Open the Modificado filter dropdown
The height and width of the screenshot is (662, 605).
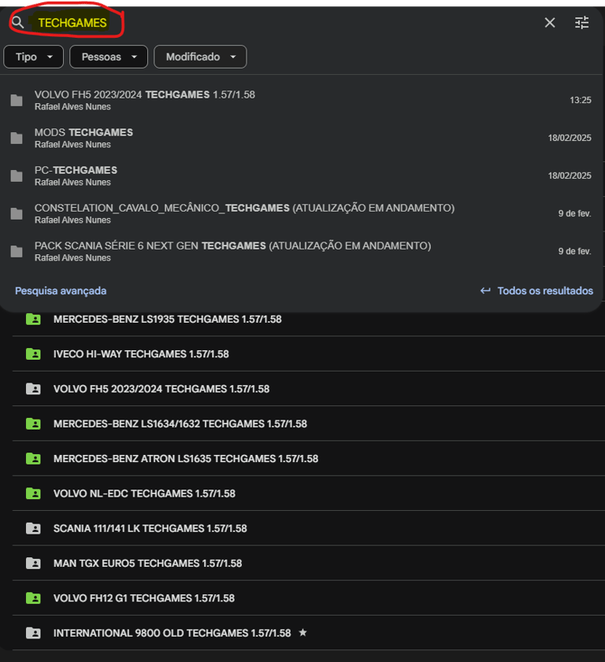(x=200, y=57)
